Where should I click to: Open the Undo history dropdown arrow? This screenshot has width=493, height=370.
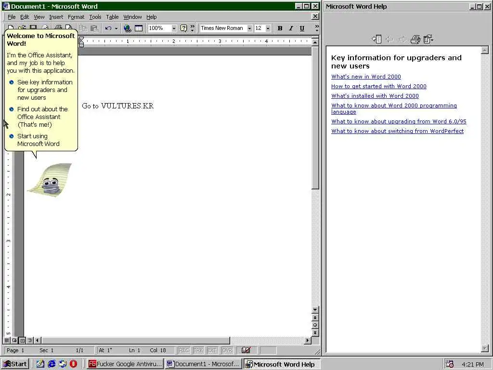[x=117, y=28]
